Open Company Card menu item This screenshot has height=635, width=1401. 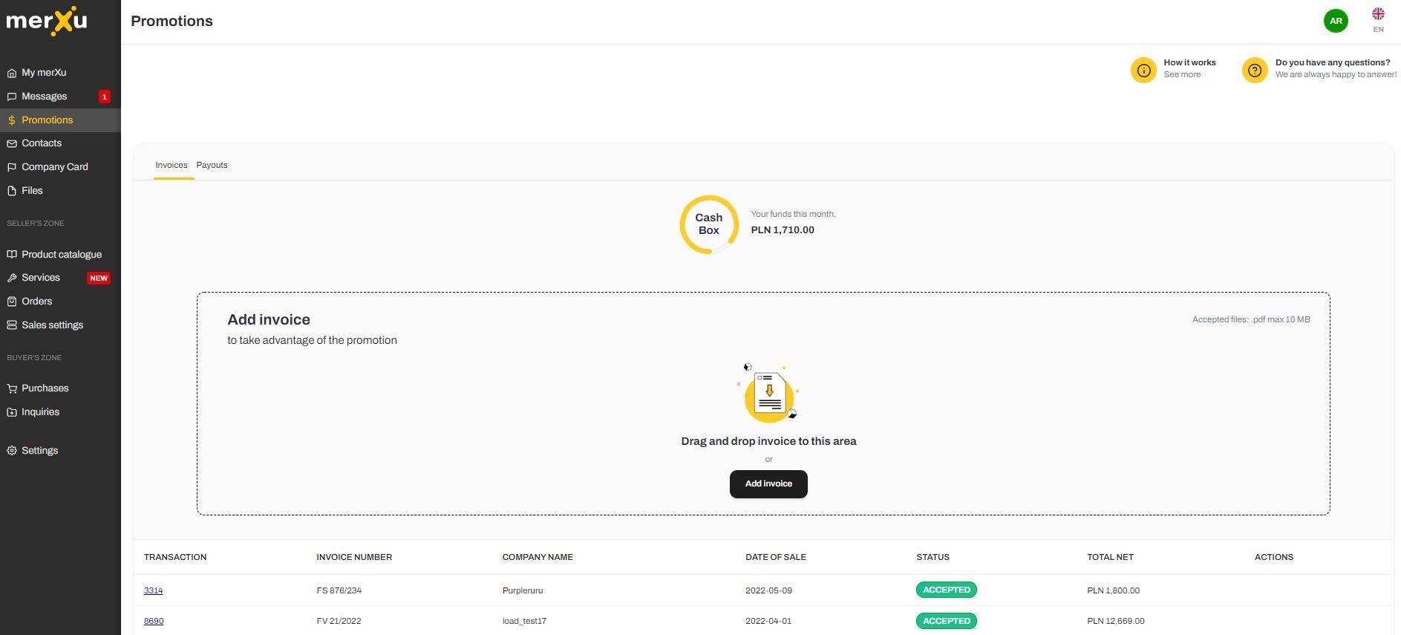pos(55,167)
